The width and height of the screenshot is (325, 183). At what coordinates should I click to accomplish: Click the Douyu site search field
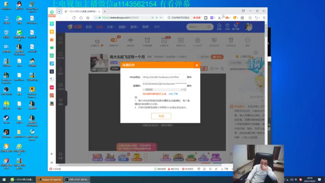[x=200, y=27]
